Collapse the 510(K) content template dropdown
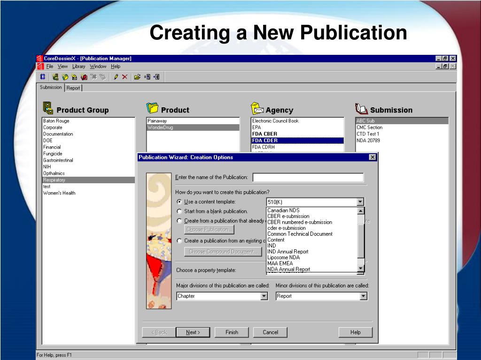Viewport: 481px width, 360px height. (360, 202)
